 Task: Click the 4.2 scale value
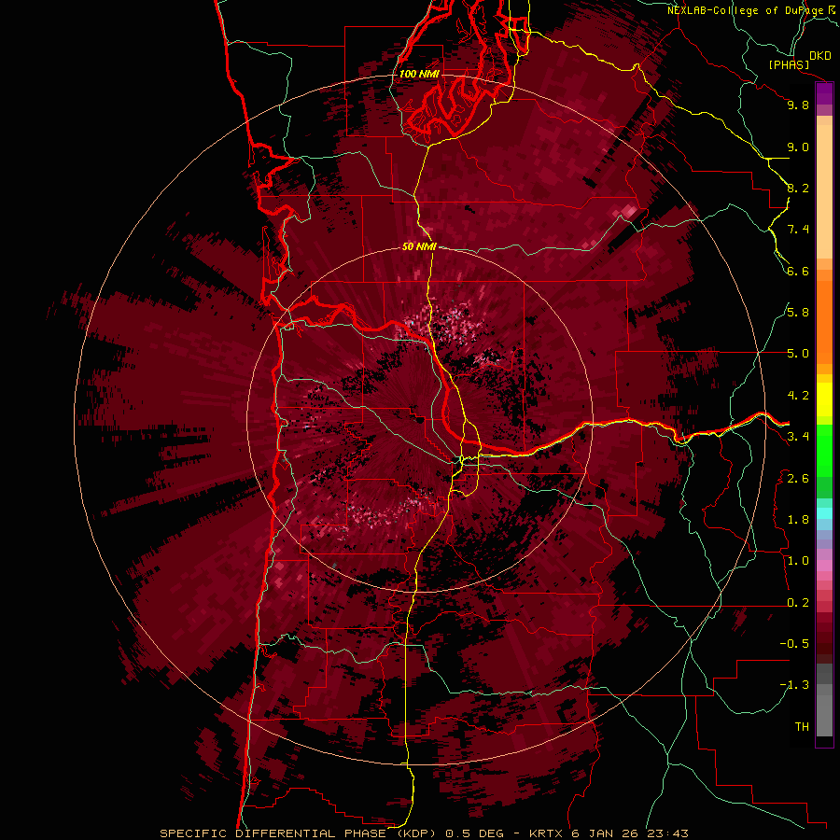click(798, 396)
